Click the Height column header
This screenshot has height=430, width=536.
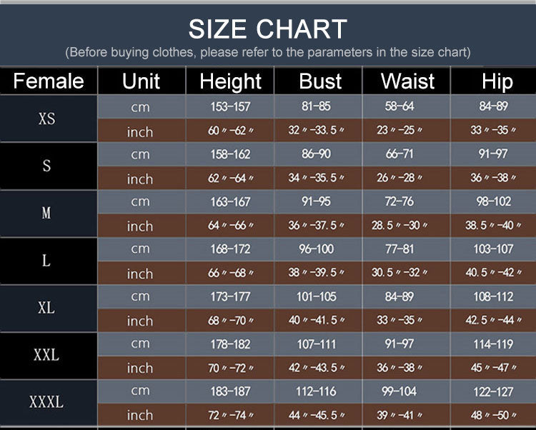click(x=230, y=81)
